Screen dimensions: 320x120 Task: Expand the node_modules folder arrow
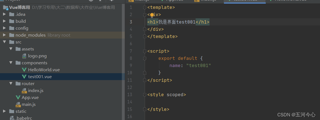[x=4, y=35]
